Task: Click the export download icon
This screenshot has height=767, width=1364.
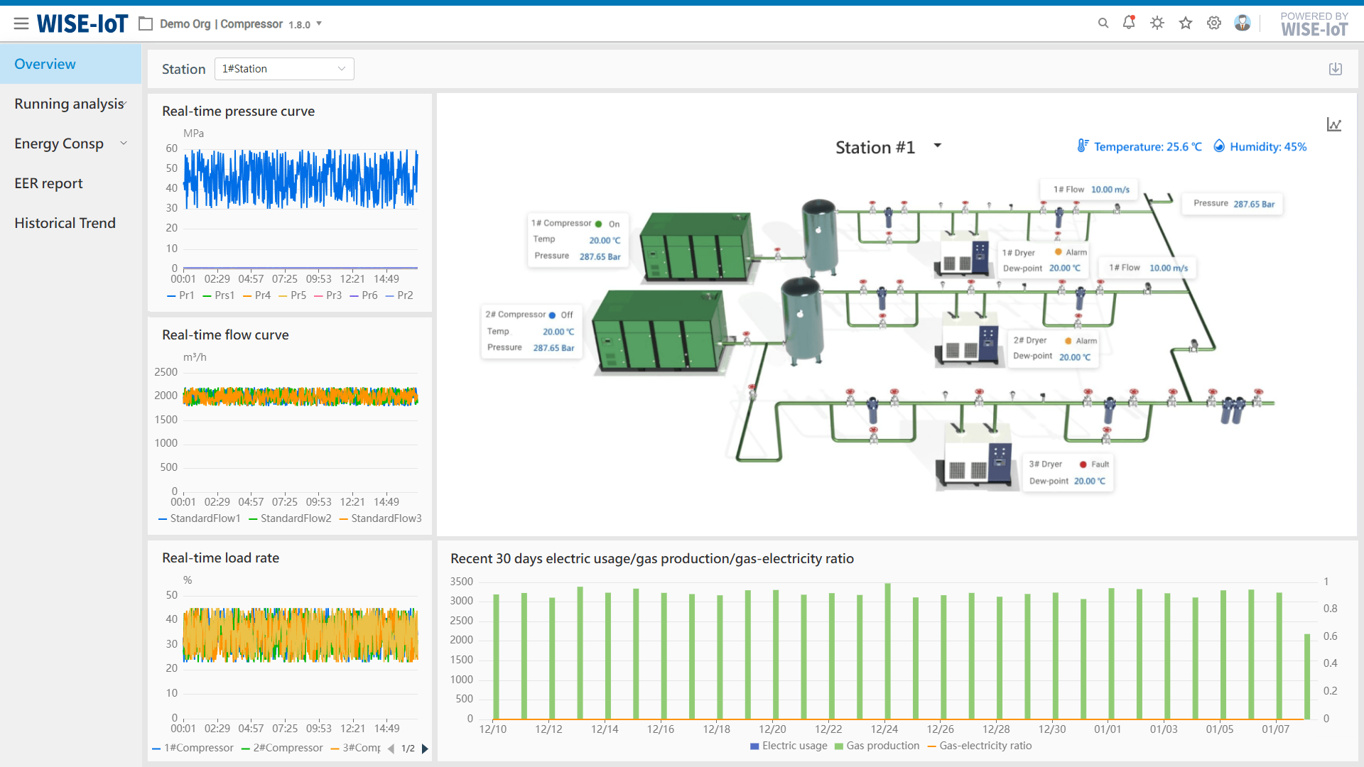Action: 1336,69
